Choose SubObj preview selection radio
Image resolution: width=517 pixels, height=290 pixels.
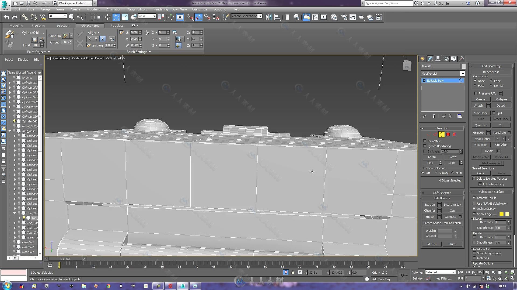click(436, 173)
